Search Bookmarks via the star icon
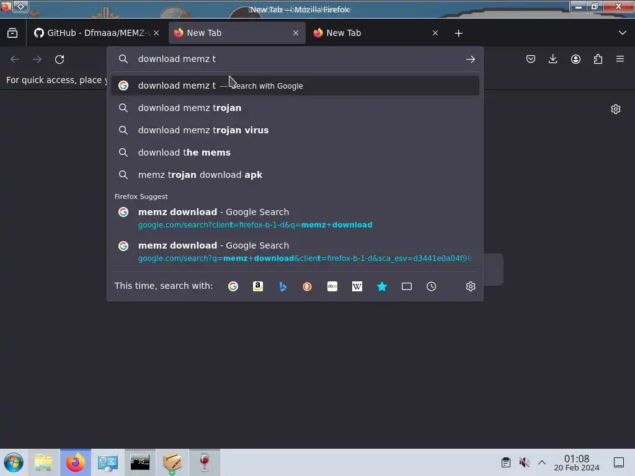Screen dimensions: 635x476 [x=382, y=286]
